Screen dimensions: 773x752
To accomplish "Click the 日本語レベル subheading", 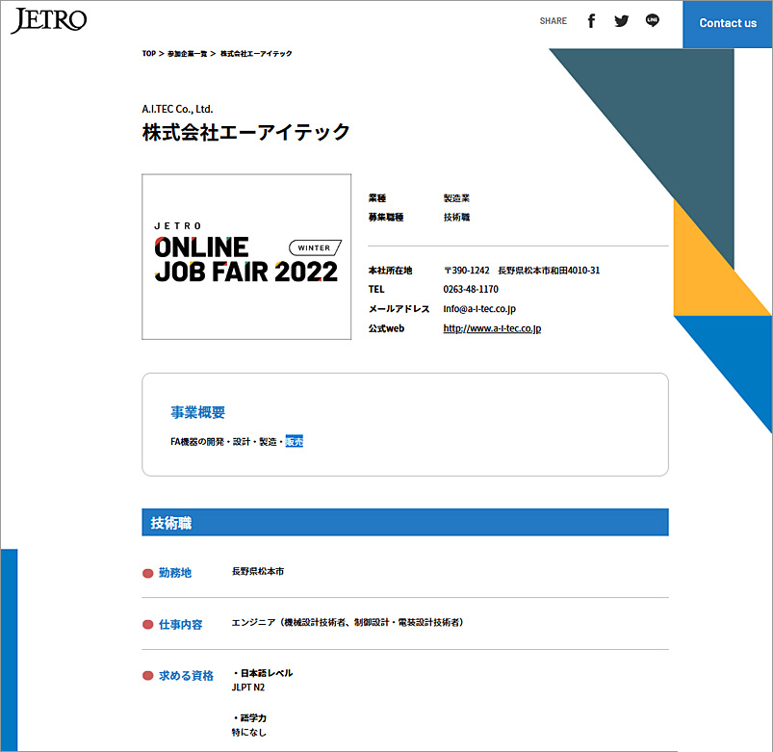I will coord(267,673).
